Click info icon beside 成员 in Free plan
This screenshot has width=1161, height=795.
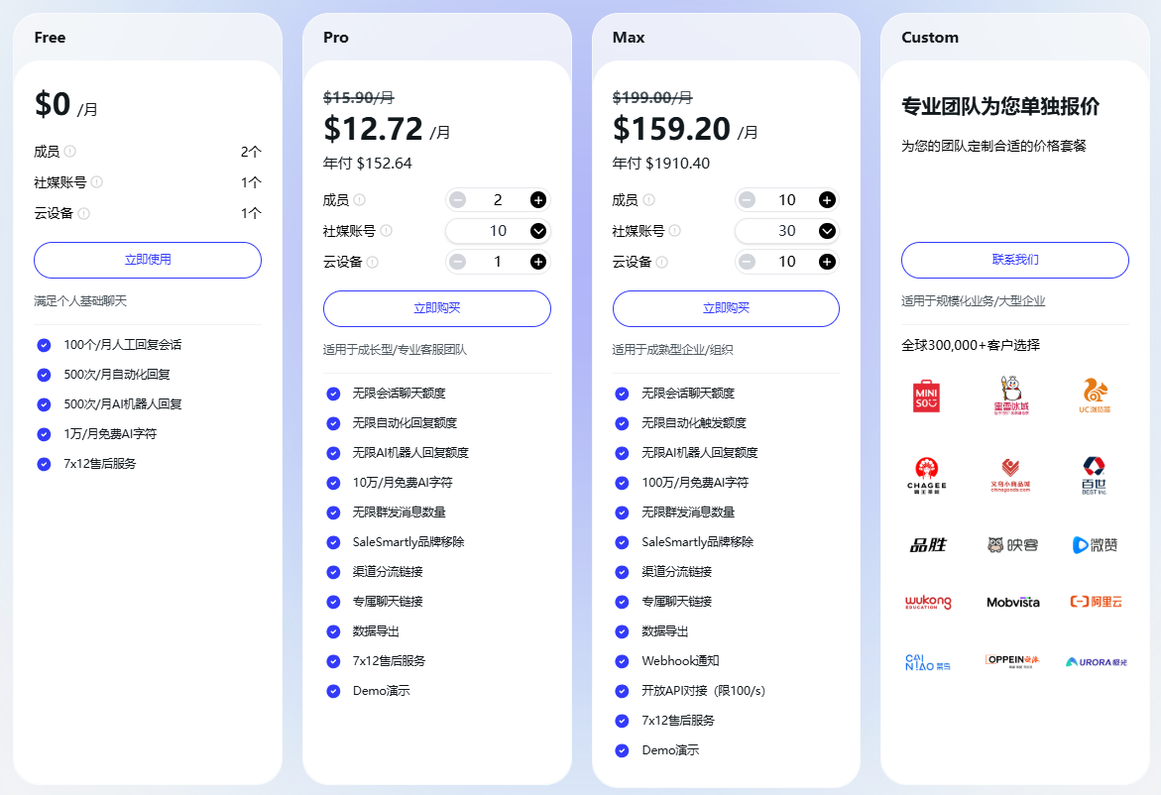pyautogui.click(x=70, y=152)
